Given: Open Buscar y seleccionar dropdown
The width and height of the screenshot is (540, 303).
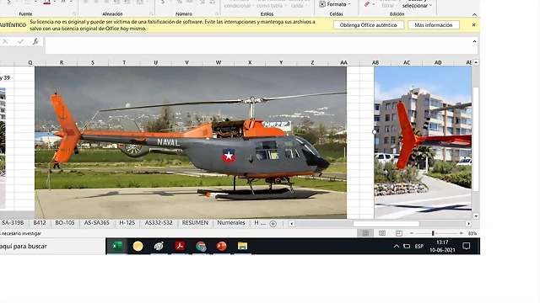Looking at the screenshot, I should point(417,3).
